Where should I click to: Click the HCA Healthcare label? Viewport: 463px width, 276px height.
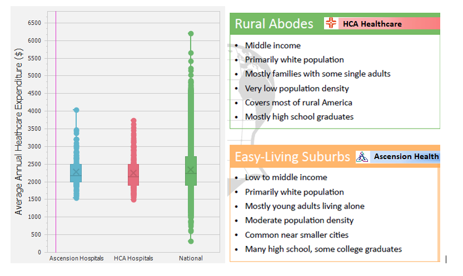coord(372,24)
